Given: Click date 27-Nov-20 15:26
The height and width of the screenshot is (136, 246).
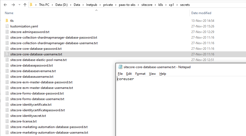Looking at the screenshot, I should (203, 26).
